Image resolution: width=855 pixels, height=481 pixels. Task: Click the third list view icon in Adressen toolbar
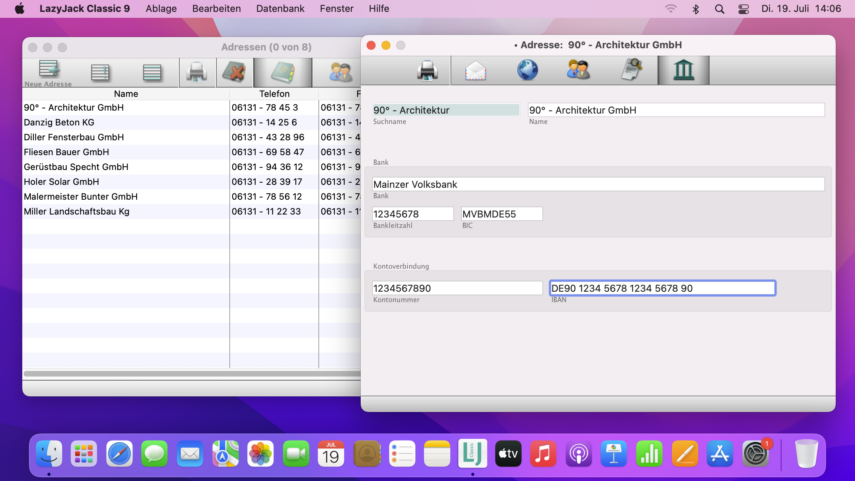coord(152,72)
